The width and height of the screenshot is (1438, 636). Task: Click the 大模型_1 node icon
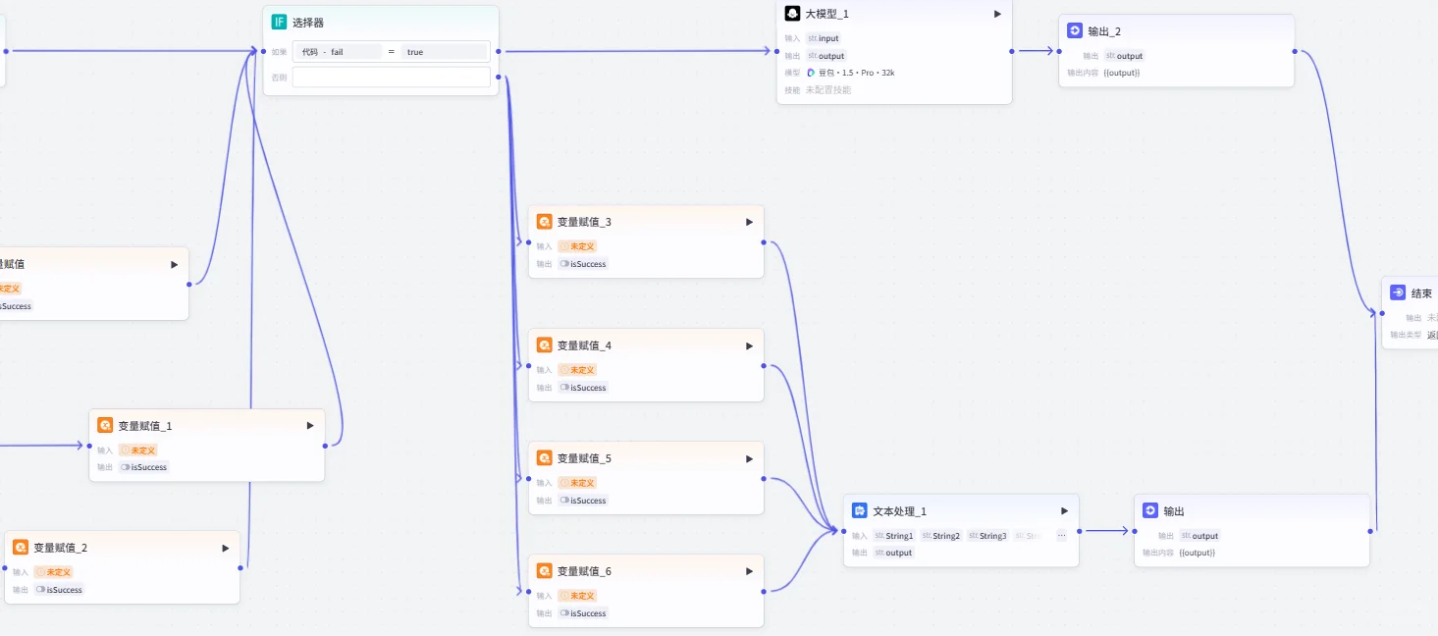tap(792, 14)
